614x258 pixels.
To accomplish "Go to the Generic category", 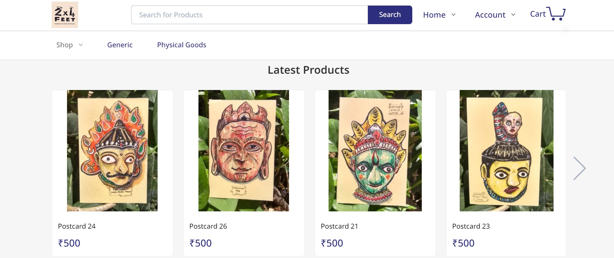I will click(120, 45).
